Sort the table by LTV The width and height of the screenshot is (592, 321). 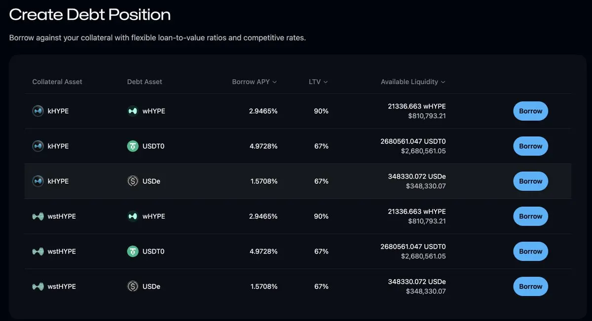point(318,82)
